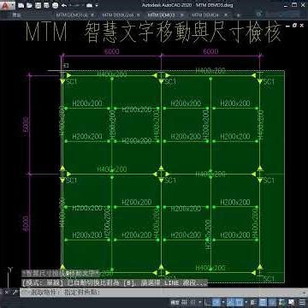Click the UCS icon Y axis in viewport corner
The image size is (308, 308).
click(10, 269)
